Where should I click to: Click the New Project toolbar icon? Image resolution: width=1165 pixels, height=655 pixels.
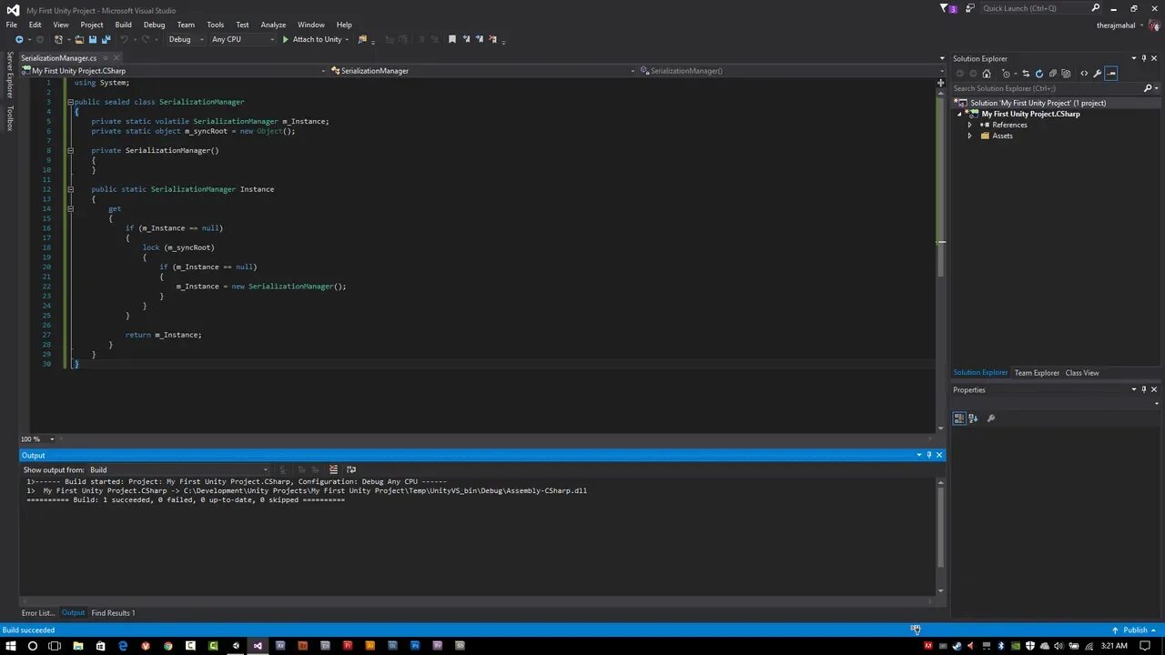(x=58, y=39)
